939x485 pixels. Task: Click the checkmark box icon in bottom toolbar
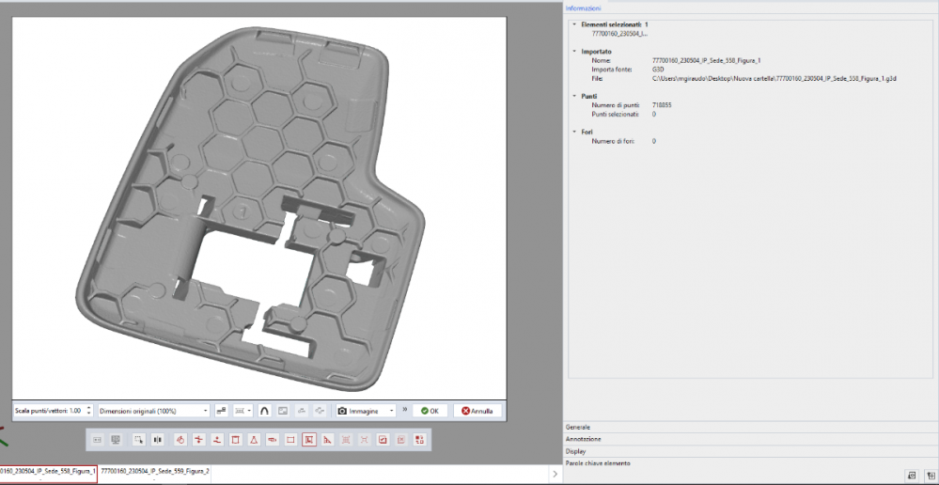click(383, 439)
